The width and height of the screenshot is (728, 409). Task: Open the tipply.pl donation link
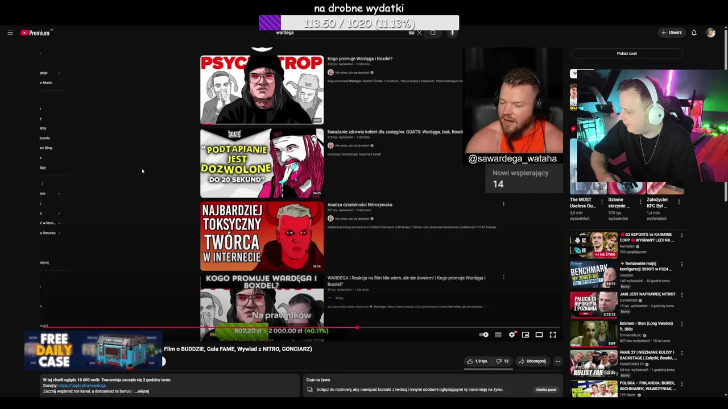coord(82,386)
